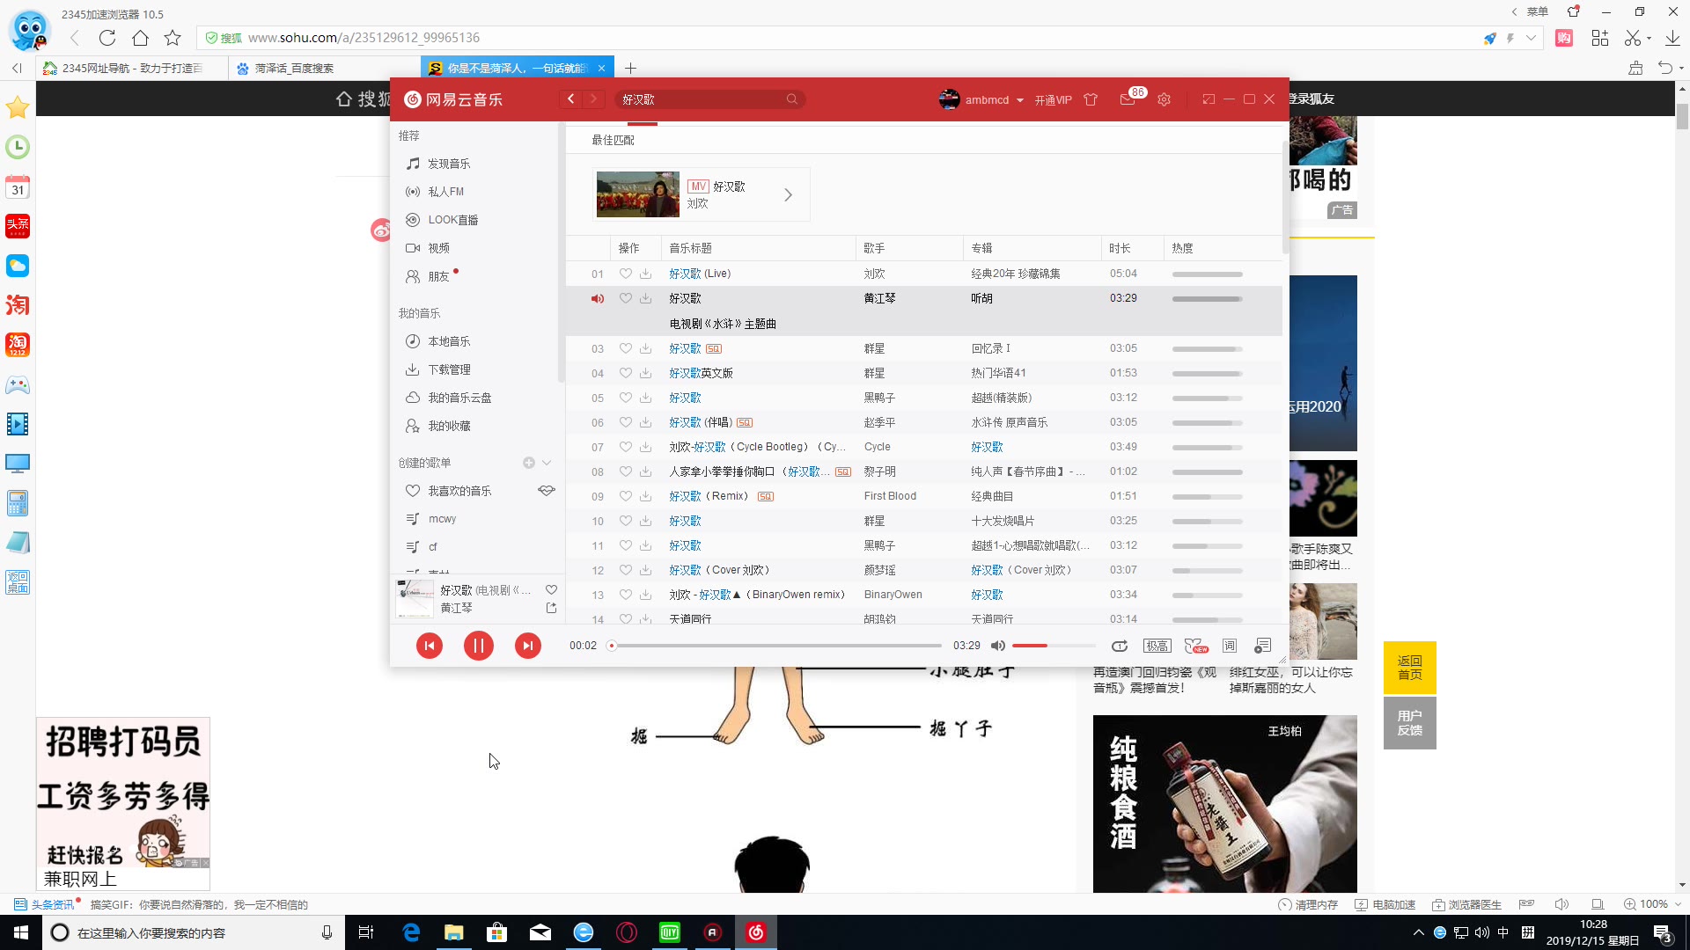Adjust the red volume slider
Screen dimensions: 1690x950
click(x=1053, y=646)
